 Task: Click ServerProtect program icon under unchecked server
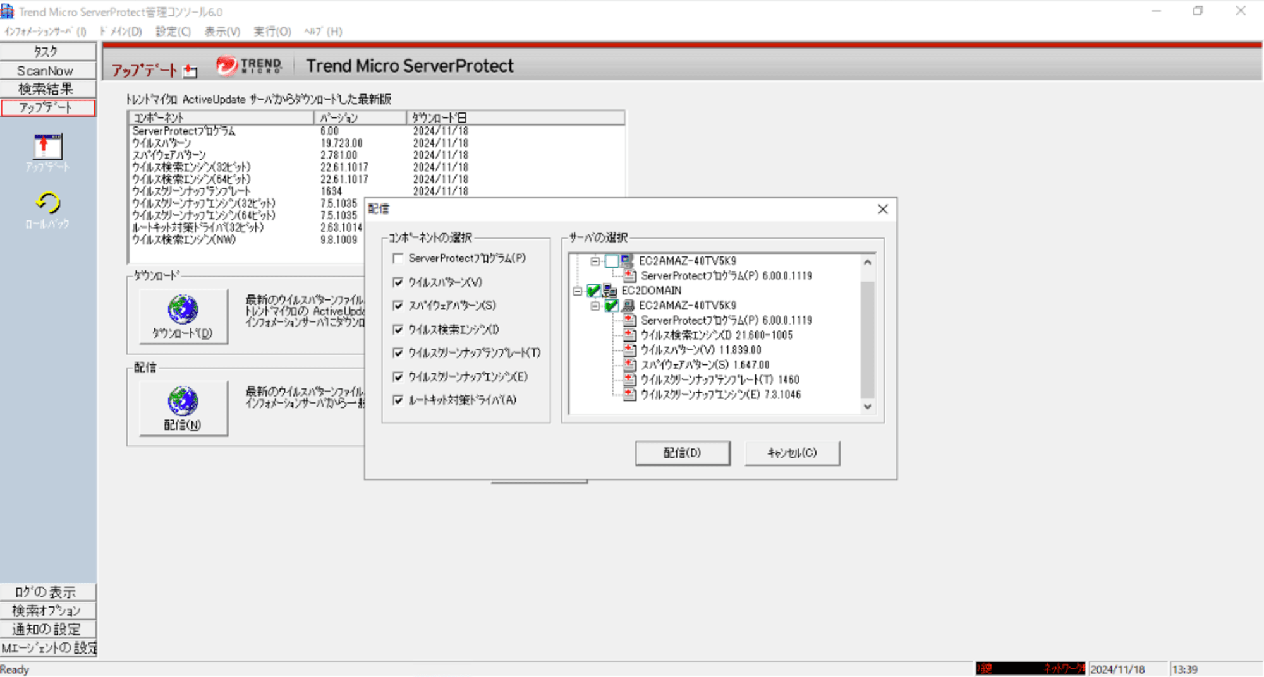pos(629,275)
